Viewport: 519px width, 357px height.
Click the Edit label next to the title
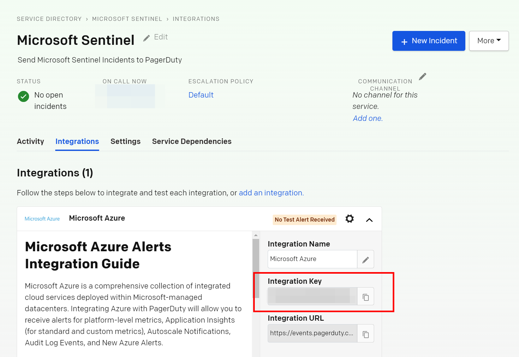pos(161,37)
